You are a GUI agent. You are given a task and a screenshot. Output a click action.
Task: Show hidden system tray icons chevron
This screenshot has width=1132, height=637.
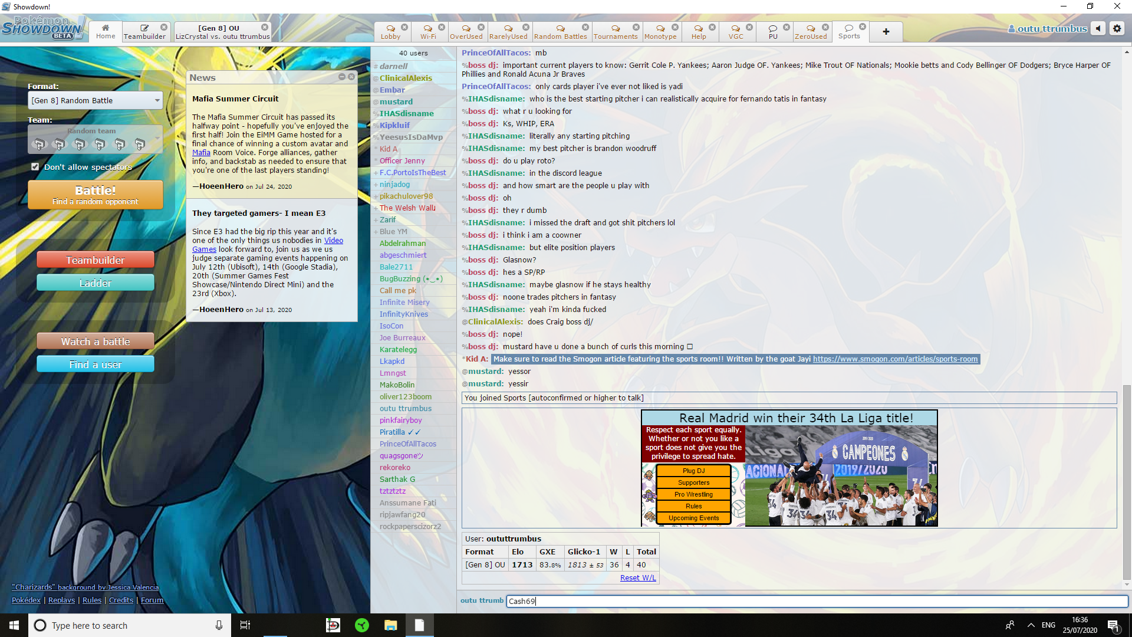coord(1031,625)
